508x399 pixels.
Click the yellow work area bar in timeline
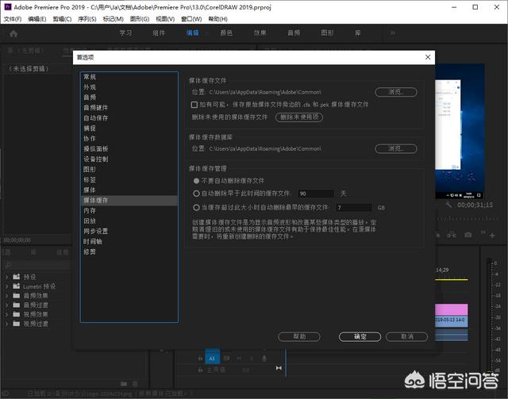(x=452, y=279)
